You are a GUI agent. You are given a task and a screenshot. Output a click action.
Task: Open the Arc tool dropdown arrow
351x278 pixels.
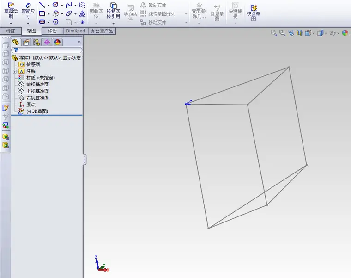pyautogui.click(x=62, y=14)
